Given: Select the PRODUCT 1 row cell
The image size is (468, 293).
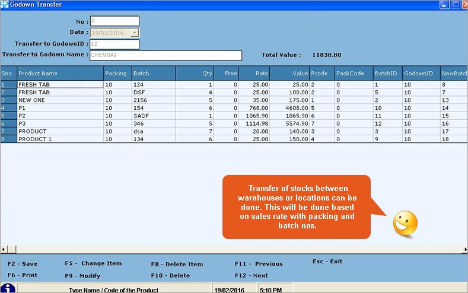Looking at the screenshot, I should (59, 139).
